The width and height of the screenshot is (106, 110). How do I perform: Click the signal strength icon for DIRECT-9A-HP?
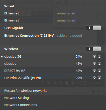[94, 71]
